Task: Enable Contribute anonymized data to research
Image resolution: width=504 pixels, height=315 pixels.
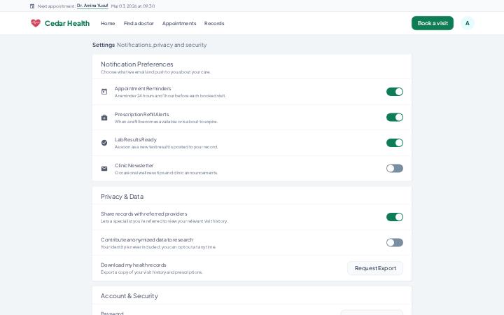Action: coord(394,242)
